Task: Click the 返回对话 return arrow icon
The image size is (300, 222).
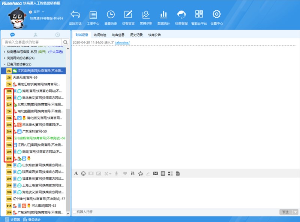Action: point(75,15)
